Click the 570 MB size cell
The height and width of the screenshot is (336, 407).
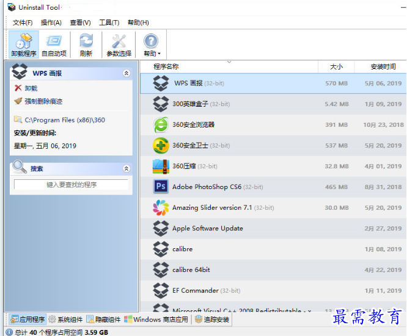click(336, 84)
